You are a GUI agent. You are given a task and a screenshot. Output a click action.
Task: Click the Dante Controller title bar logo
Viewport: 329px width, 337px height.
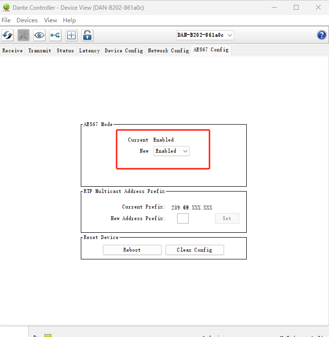coord(6,8)
